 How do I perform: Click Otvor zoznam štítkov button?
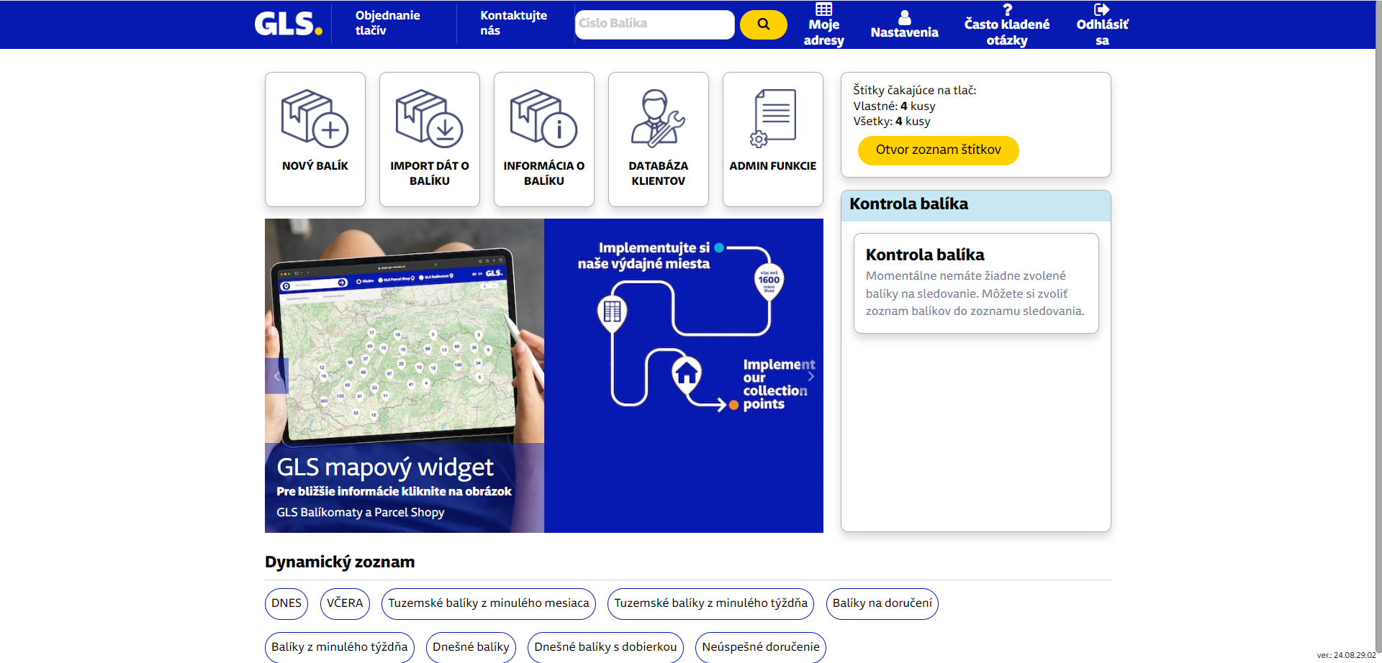[938, 150]
